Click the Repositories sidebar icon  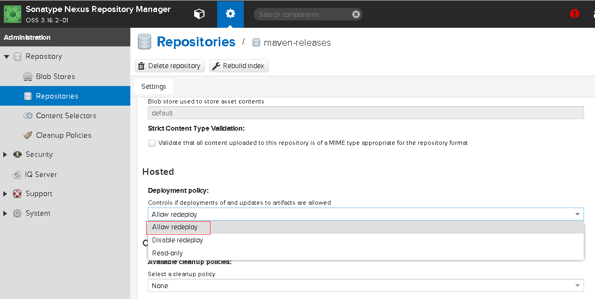[x=28, y=96]
